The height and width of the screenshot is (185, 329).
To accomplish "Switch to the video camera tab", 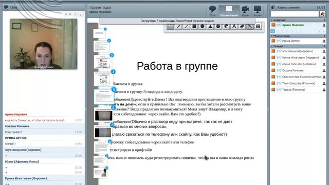I will coord(245,11).
